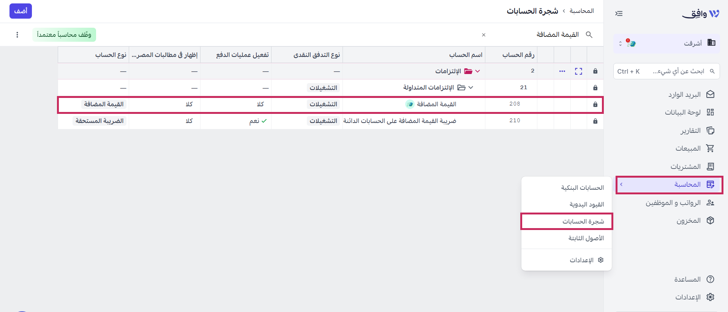Collapse the sidebar using the menu icon
728x312 pixels.
[x=619, y=14]
